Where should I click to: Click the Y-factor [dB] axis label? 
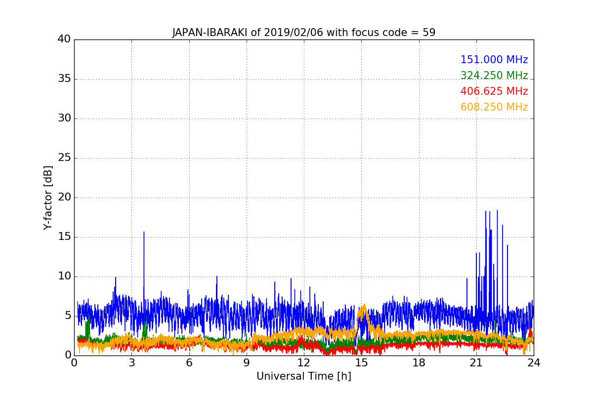click(48, 197)
